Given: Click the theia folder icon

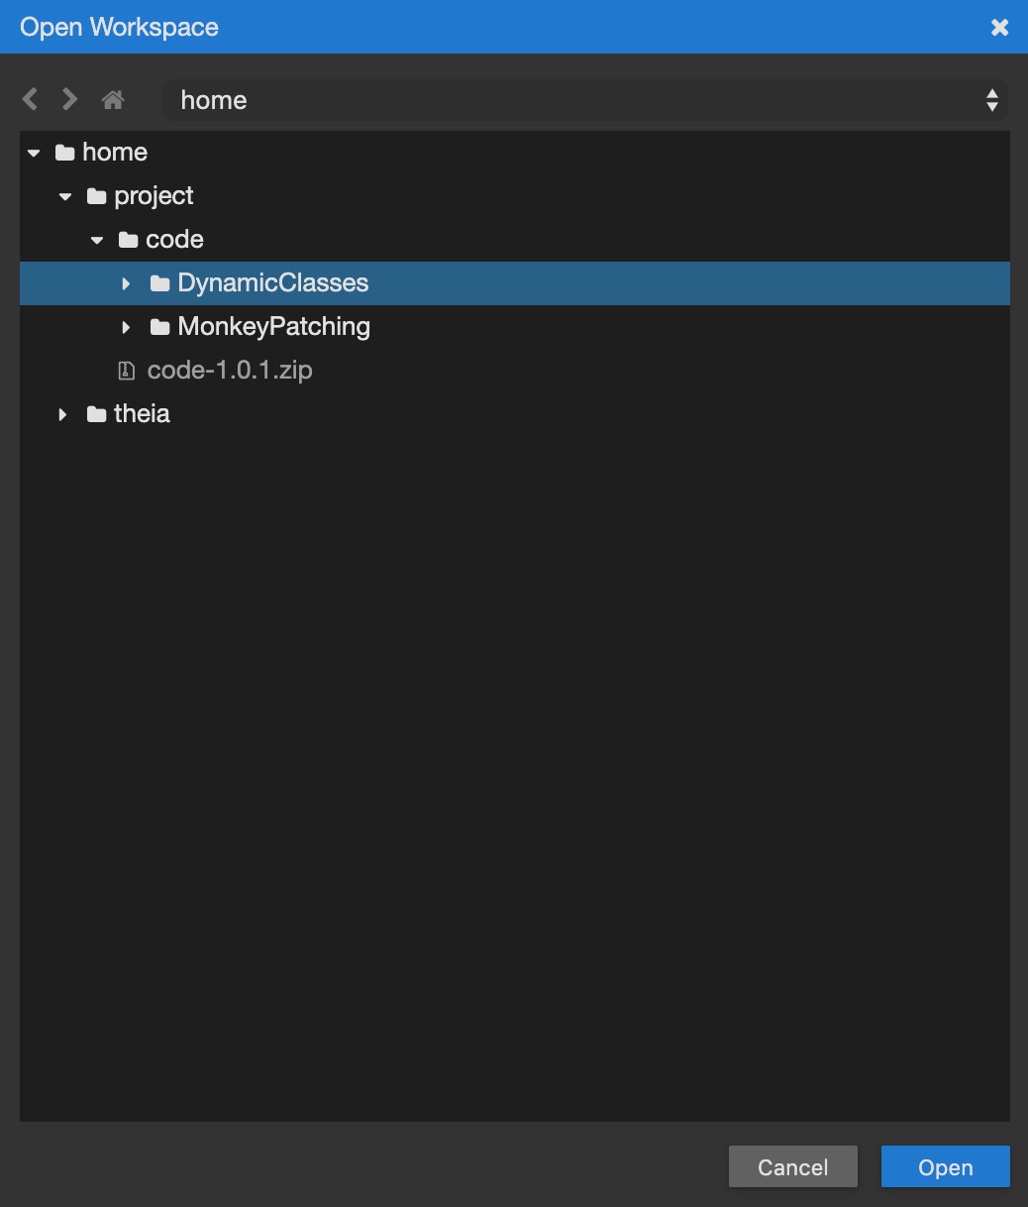Looking at the screenshot, I should point(96,414).
